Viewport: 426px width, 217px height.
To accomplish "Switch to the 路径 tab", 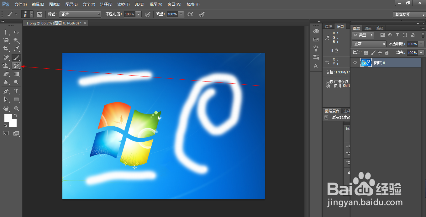I will [x=380, y=28].
